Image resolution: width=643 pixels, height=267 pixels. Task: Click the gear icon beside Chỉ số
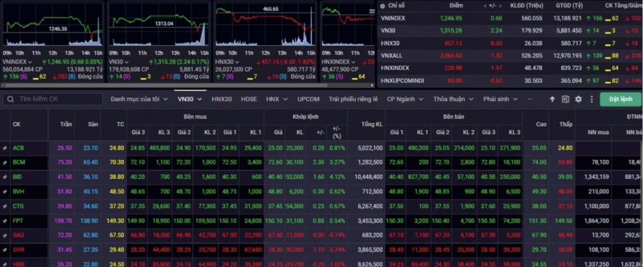coord(382,6)
